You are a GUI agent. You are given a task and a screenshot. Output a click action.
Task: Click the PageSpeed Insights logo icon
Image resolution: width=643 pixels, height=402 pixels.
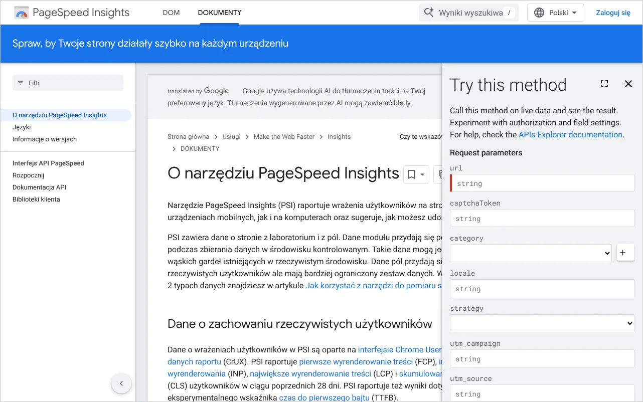[x=22, y=13]
